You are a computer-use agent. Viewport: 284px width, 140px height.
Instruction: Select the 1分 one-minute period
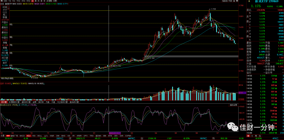(10, 1)
